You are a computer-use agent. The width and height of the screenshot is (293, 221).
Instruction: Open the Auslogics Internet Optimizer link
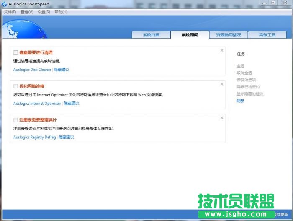pos(37,103)
